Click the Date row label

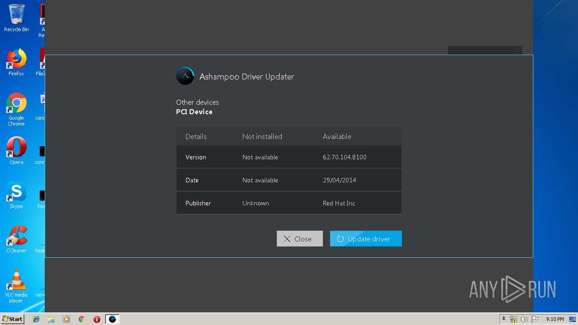(x=192, y=180)
